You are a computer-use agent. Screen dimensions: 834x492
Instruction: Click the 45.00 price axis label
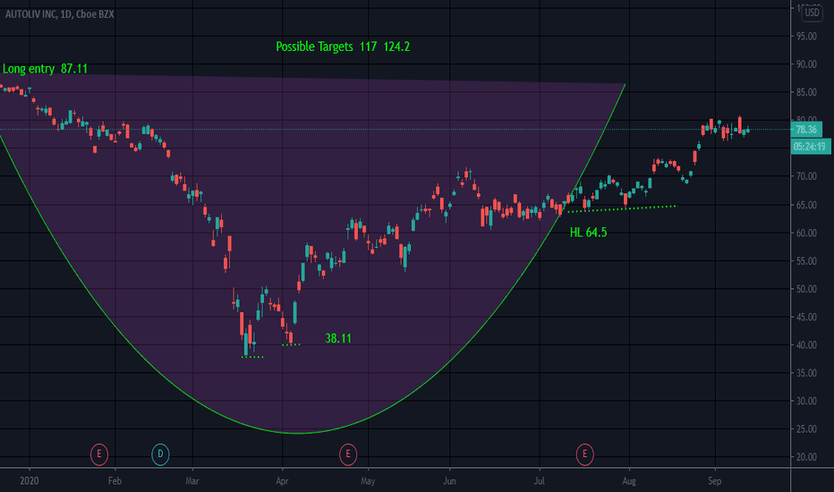(x=806, y=318)
